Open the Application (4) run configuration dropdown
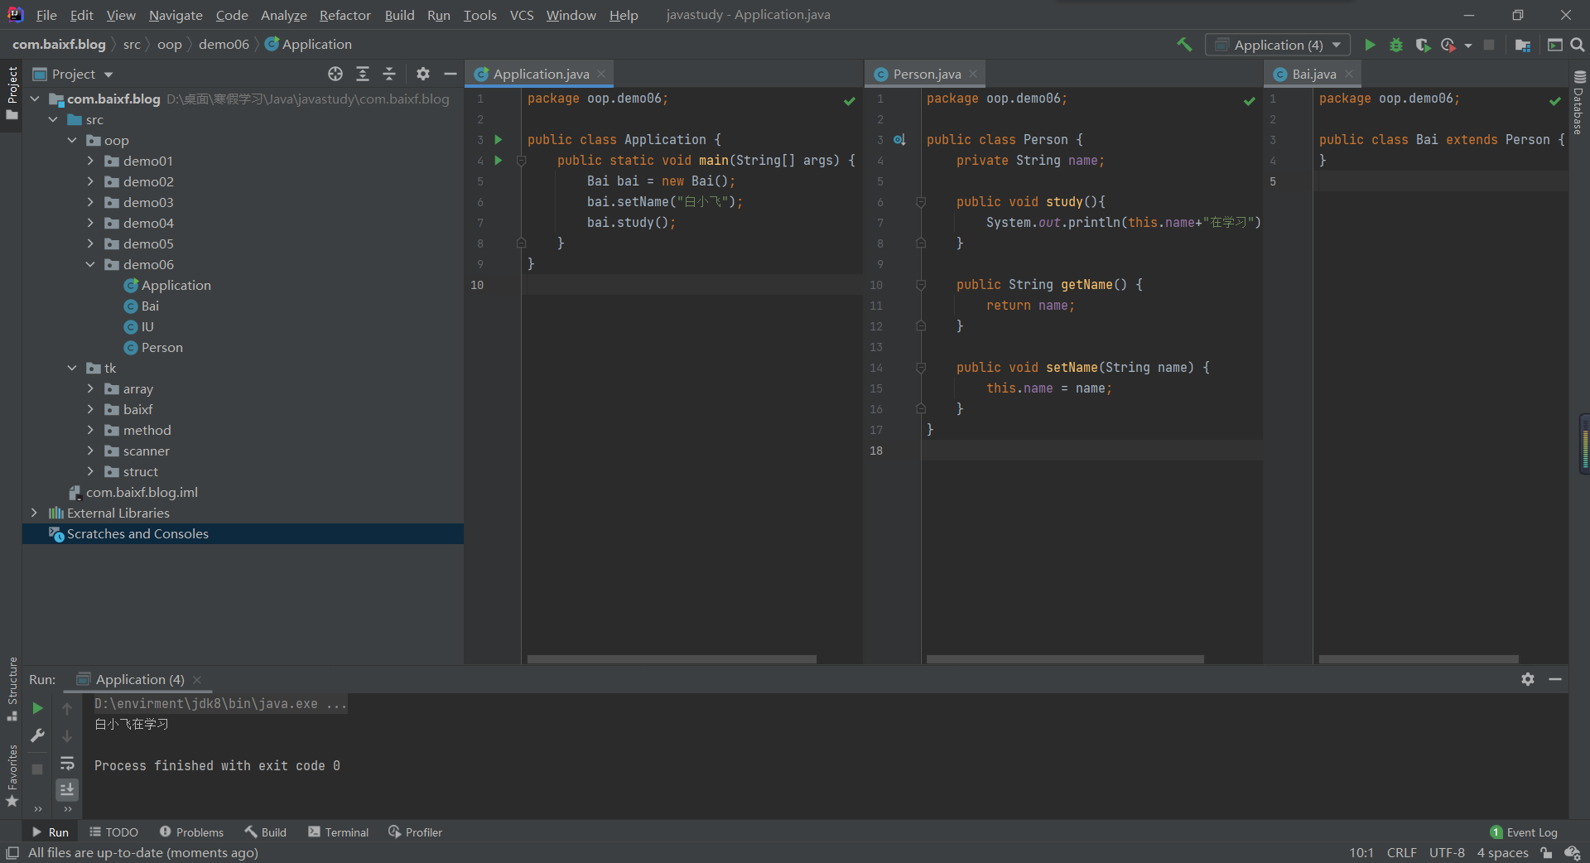This screenshot has width=1590, height=863. [x=1278, y=45]
